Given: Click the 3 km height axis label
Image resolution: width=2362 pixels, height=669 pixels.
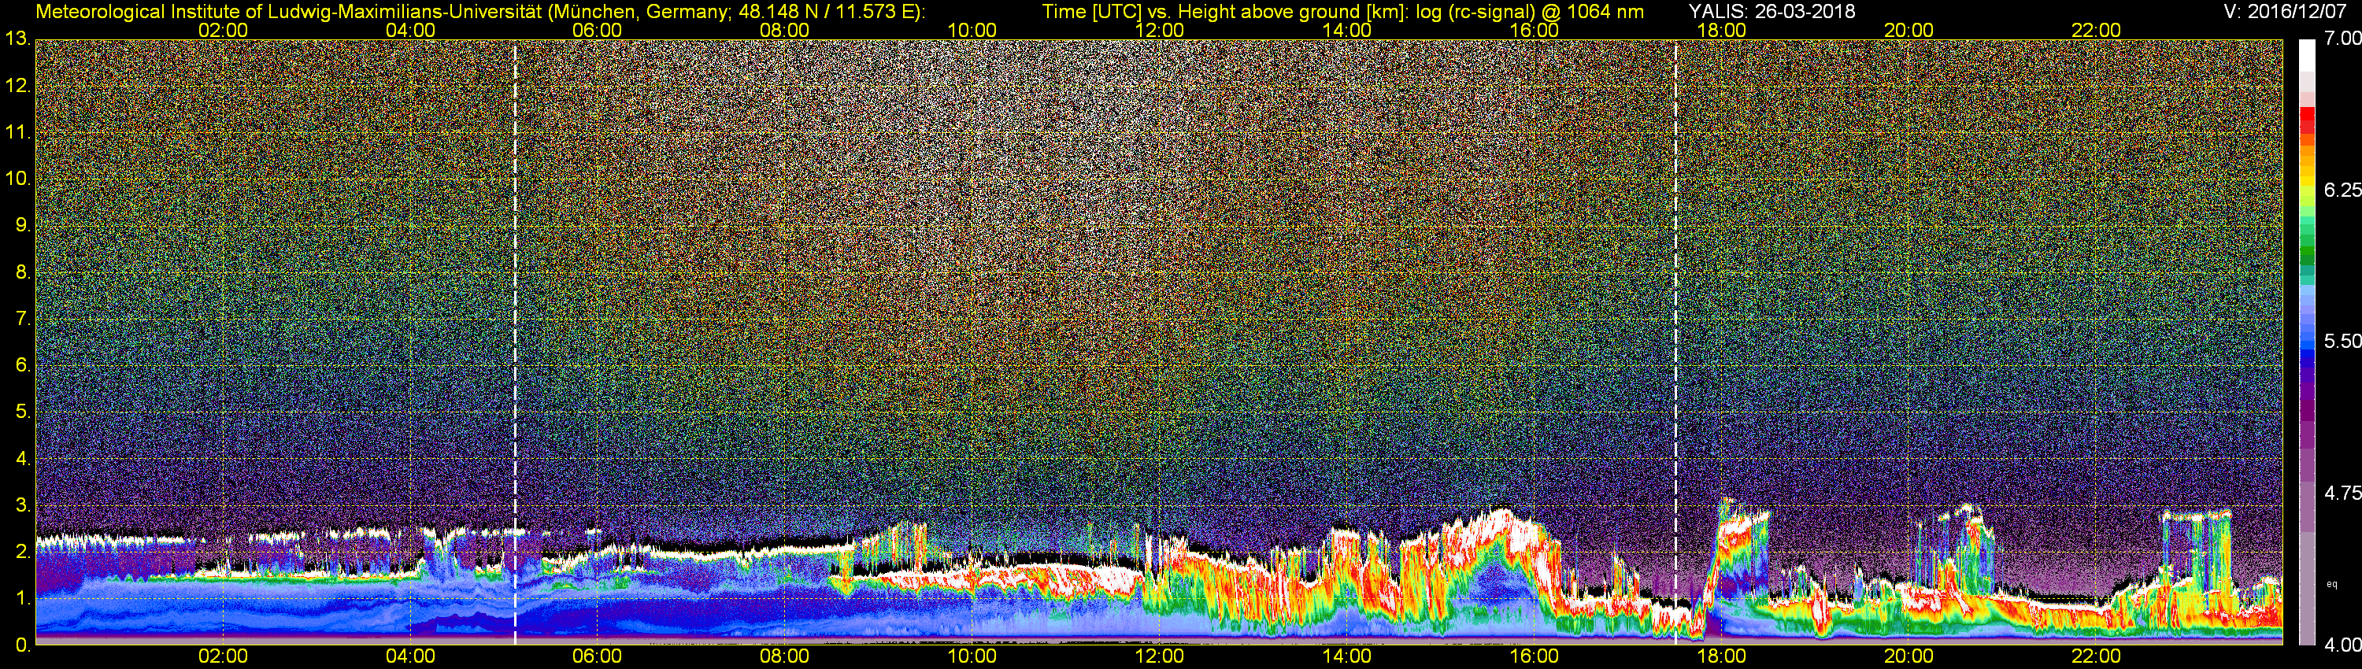Looking at the screenshot, I should pos(23,505).
